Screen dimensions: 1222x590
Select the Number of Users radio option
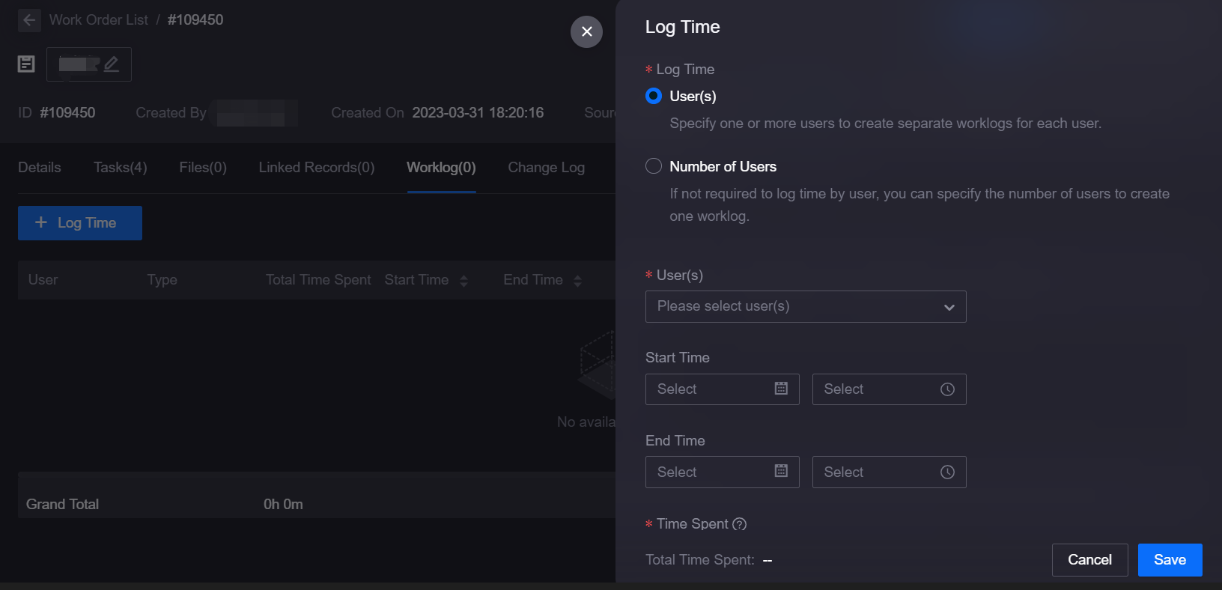coord(654,166)
